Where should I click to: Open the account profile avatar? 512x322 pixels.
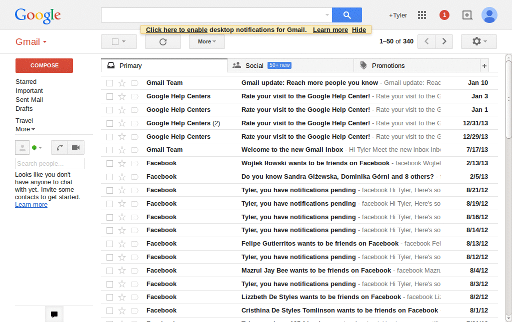tap(489, 15)
